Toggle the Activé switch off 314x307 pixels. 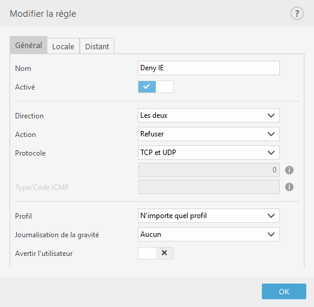click(x=156, y=87)
